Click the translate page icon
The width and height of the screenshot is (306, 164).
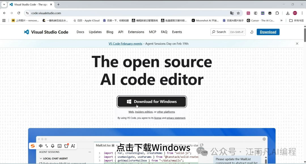(x=232, y=13)
